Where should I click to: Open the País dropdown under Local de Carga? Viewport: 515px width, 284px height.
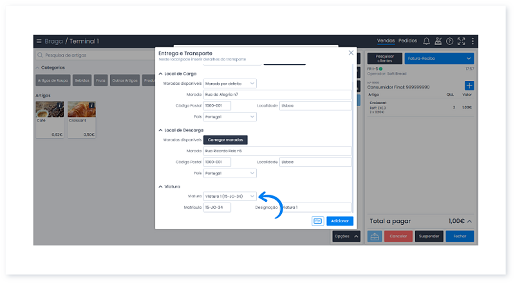tap(230, 117)
